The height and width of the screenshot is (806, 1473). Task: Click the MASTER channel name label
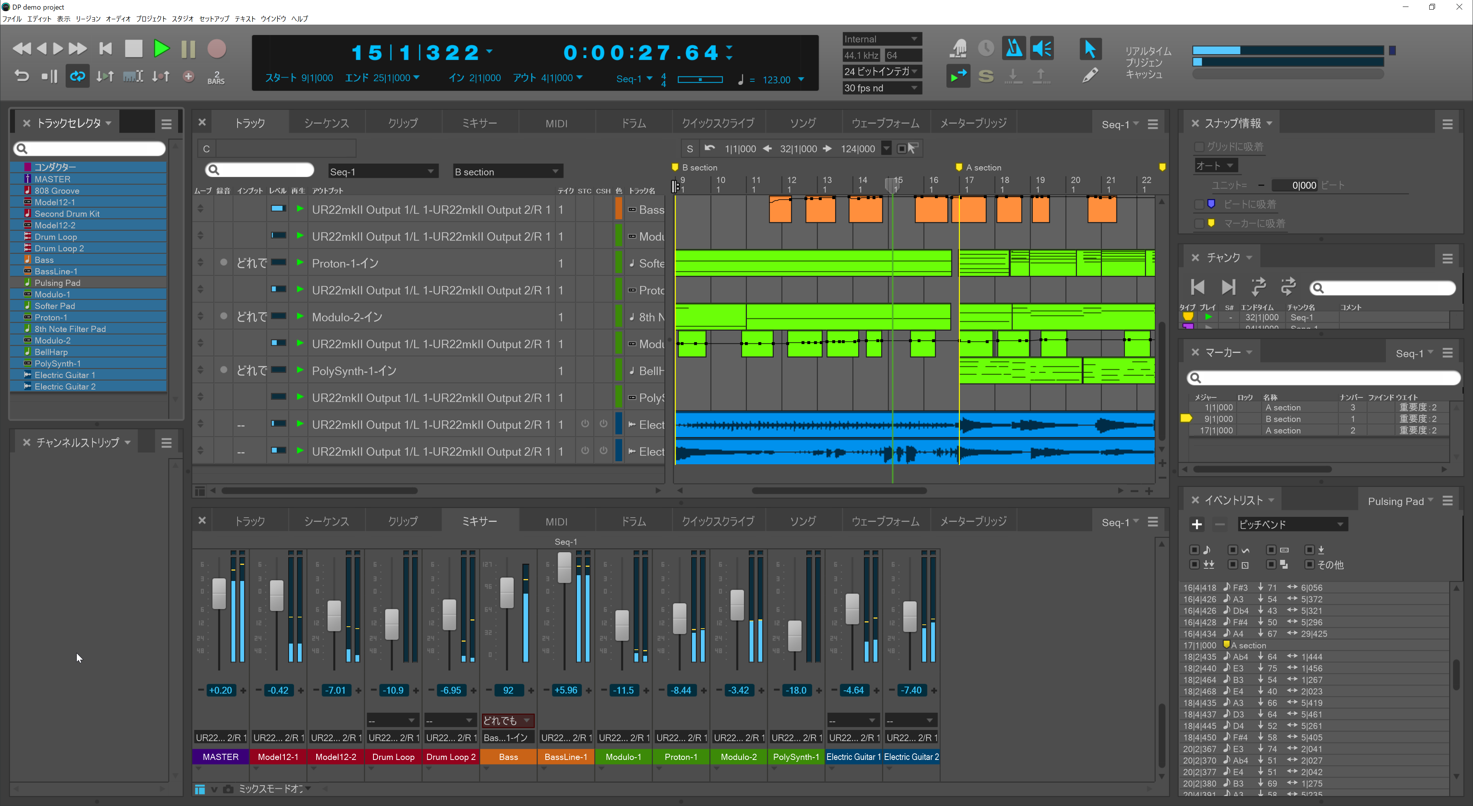coord(220,757)
